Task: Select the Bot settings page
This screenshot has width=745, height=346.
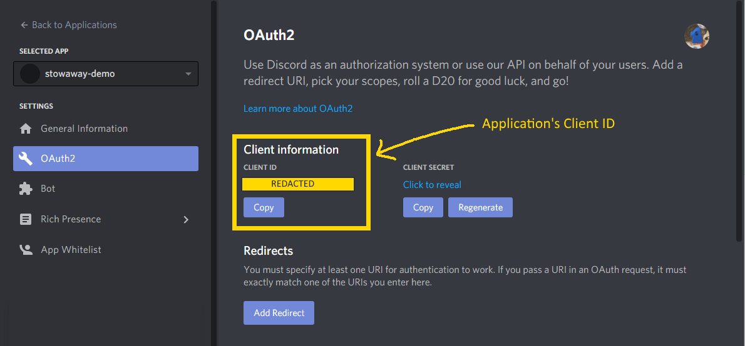Action: (x=48, y=189)
